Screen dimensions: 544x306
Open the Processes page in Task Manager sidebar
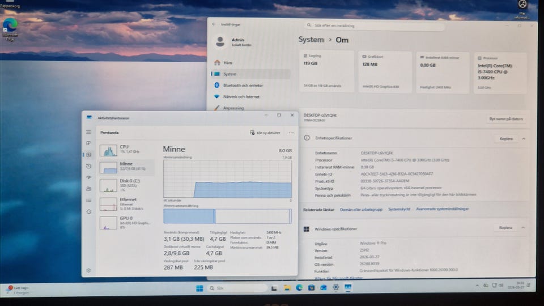88,143
